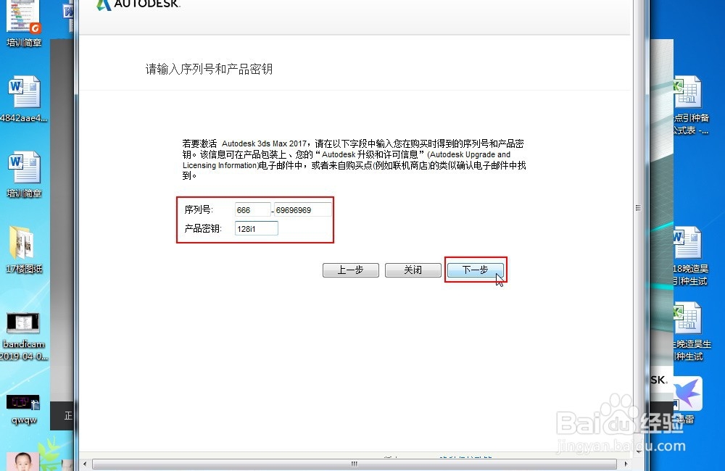Open the blue bird application icon

pos(687,400)
